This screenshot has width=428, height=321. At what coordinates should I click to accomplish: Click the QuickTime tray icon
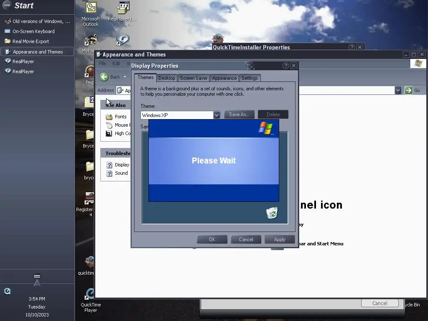(x=8, y=291)
